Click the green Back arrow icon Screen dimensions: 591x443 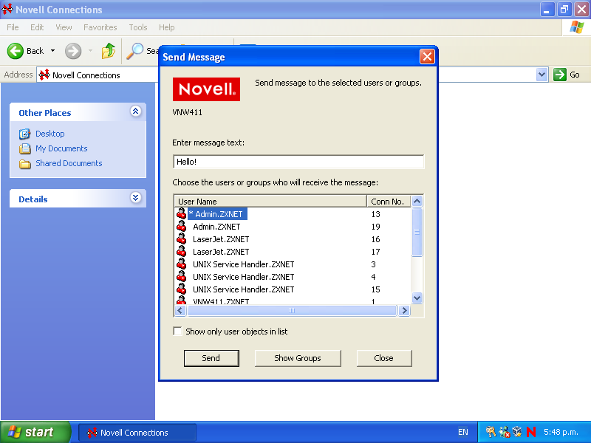click(16, 51)
